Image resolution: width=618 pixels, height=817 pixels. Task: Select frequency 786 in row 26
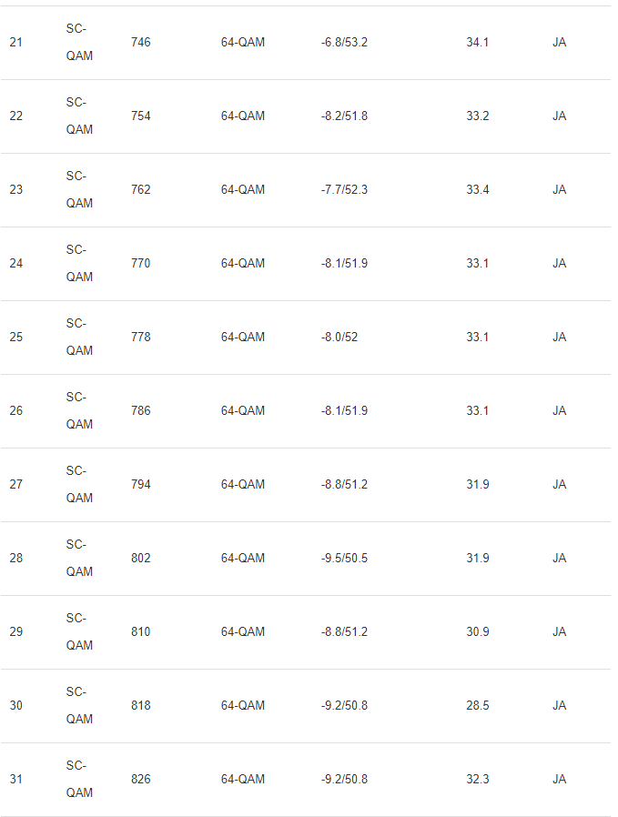141,410
